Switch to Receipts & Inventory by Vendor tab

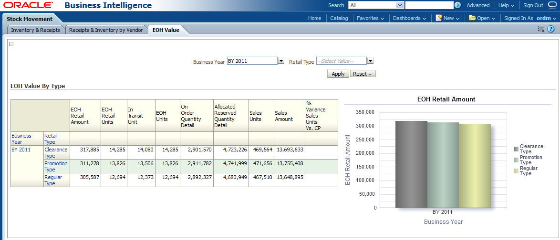pos(106,30)
